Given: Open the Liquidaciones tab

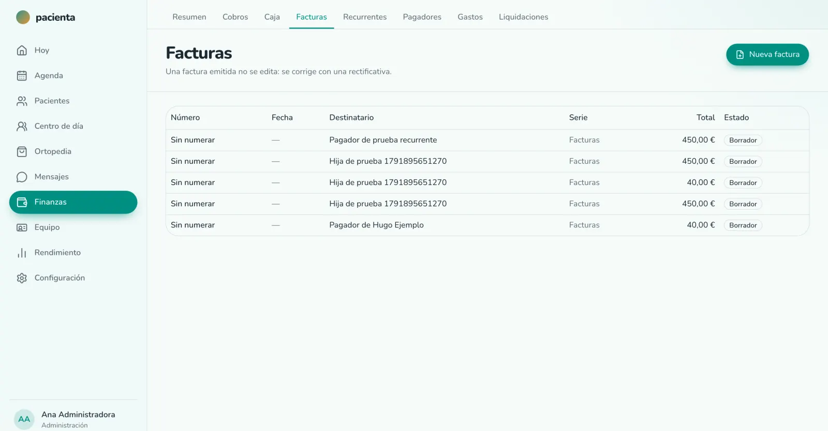Looking at the screenshot, I should tap(524, 17).
